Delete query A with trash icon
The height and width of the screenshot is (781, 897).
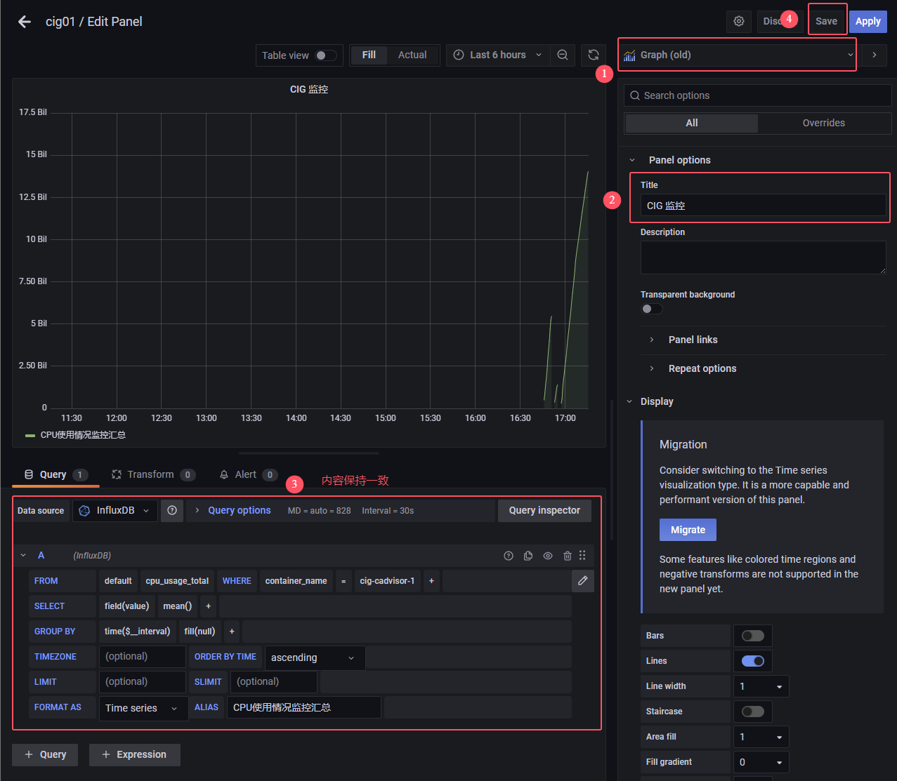(568, 556)
